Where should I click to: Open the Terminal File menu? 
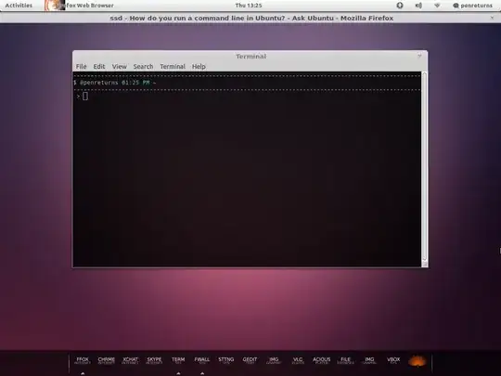coord(81,67)
